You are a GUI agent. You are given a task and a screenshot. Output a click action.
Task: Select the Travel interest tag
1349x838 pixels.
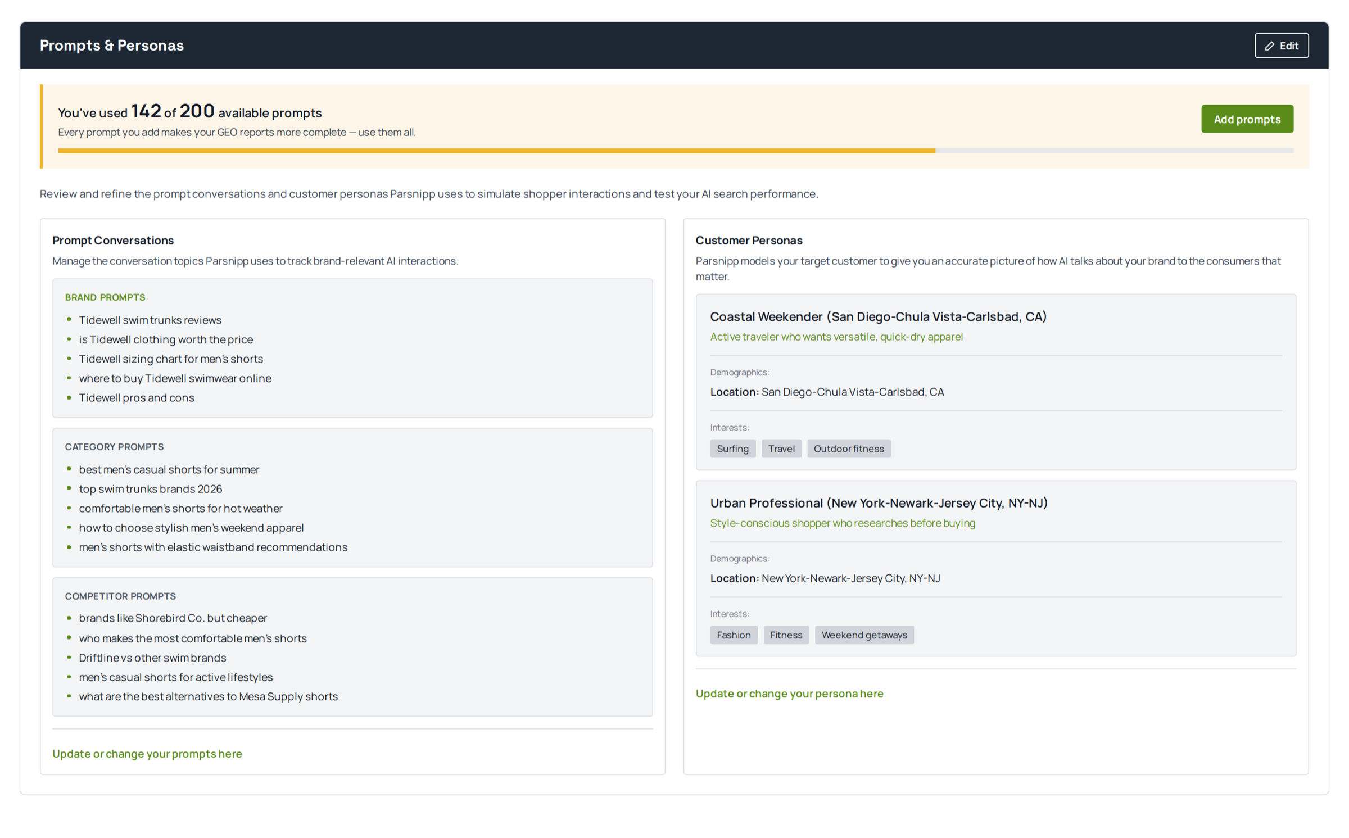click(x=781, y=448)
